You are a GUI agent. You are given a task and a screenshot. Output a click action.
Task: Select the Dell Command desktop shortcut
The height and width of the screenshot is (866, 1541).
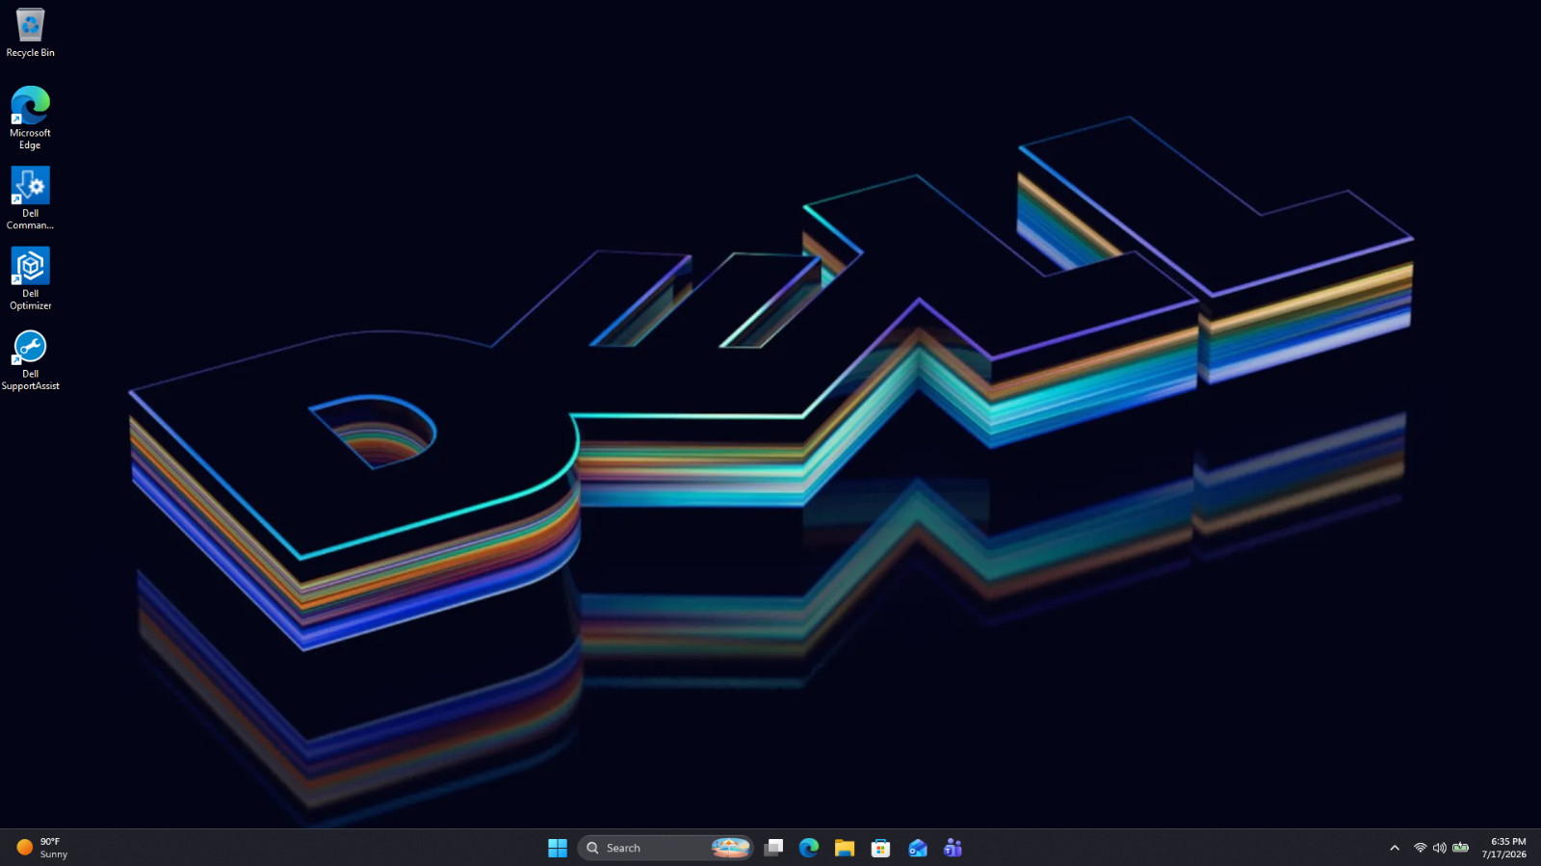[x=30, y=197]
